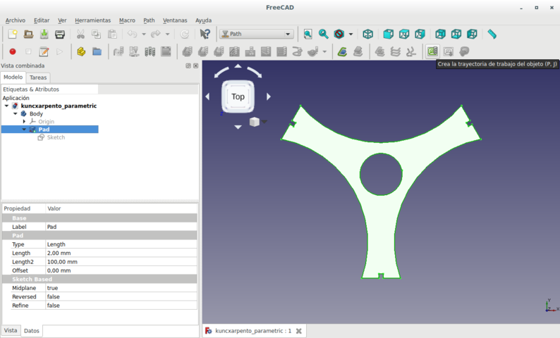Start macro recording with the red circle

pos(13,51)
